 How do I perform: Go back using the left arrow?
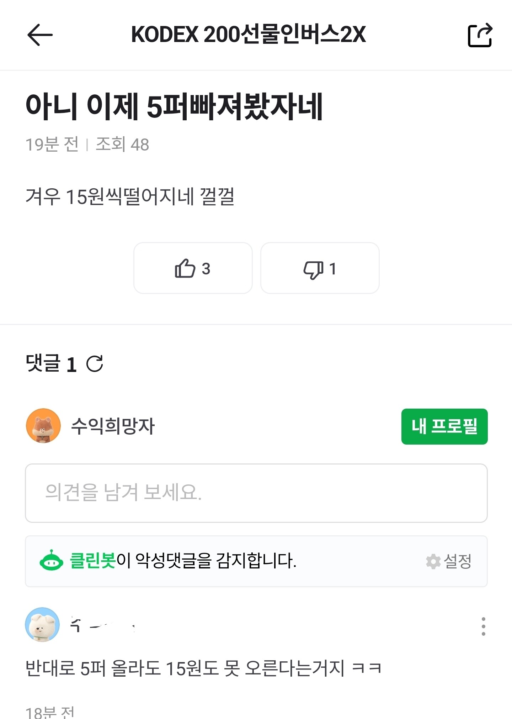point(40,35)
